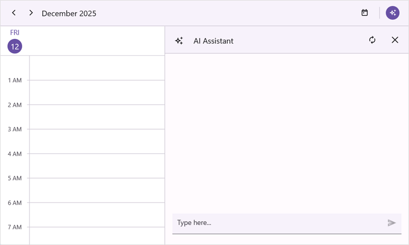Select the time slot starting at 1 AM
The image size is (409, 245).
pos(97,93)
